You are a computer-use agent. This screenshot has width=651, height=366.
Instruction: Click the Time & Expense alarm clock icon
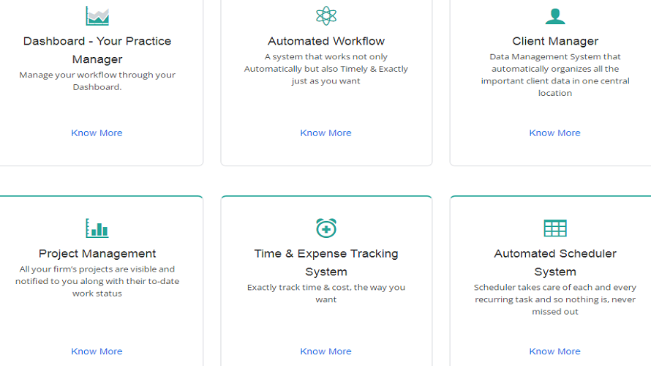coord(326,228)
